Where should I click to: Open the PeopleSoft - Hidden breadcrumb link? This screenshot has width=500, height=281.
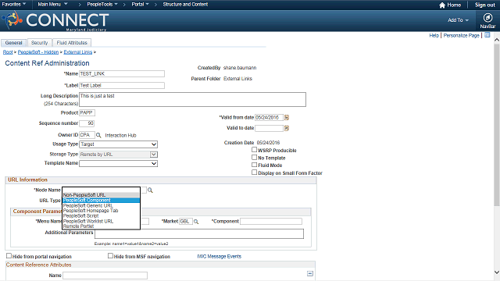[38, 52]
